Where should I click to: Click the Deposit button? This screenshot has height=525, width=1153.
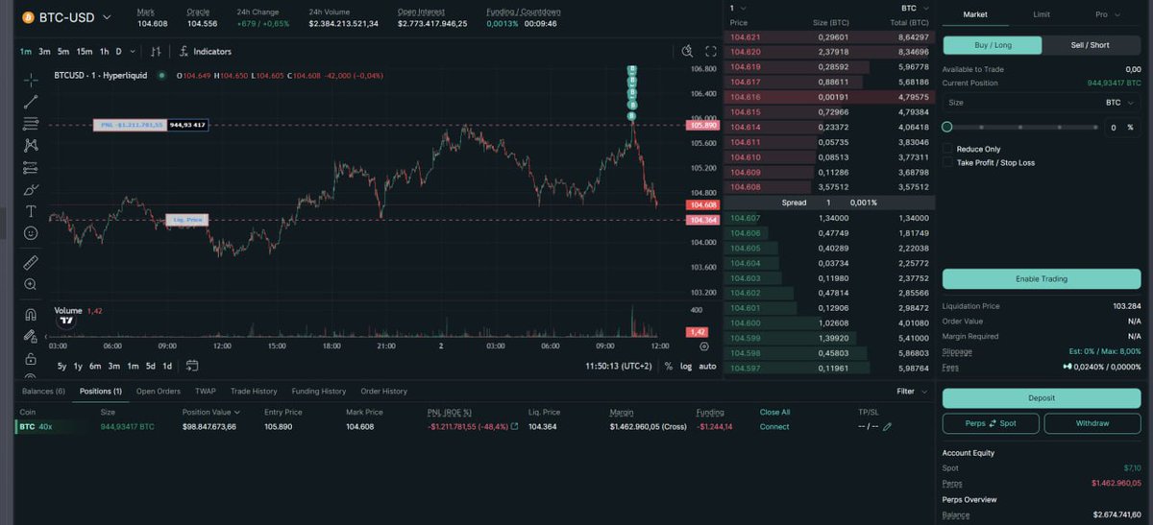pos(1042,398)
